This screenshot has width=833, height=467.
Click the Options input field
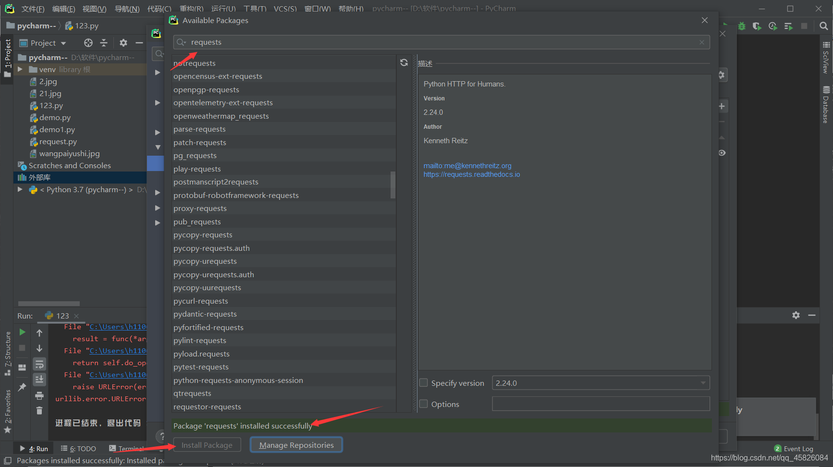point(600,404)
